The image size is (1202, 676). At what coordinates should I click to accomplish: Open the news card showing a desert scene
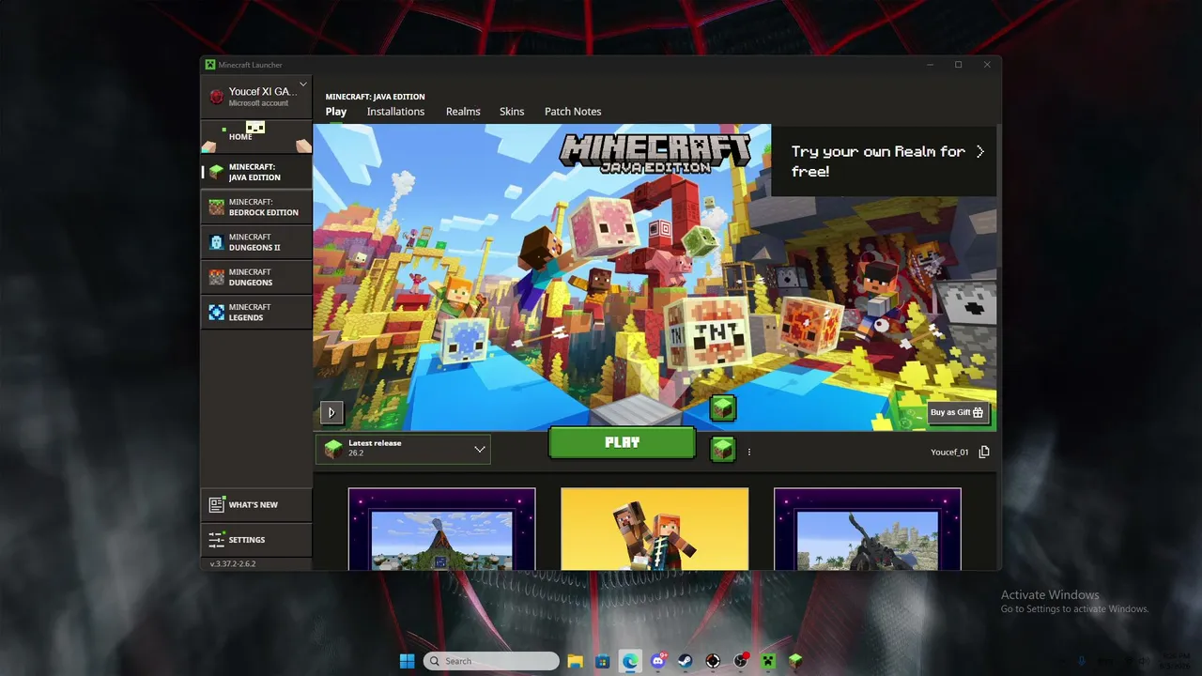(x=868, y=529)
